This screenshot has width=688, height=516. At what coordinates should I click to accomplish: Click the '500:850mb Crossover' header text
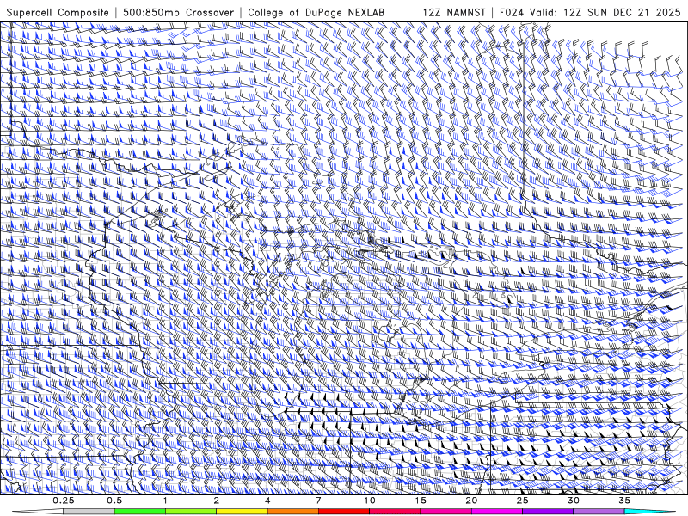[178, 12]
